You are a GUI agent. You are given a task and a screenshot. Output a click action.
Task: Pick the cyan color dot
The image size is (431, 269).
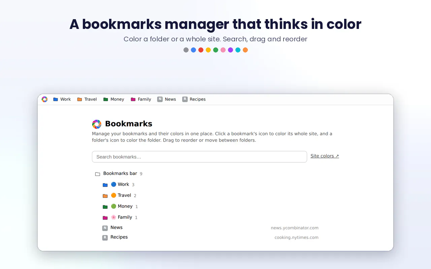coord(238,50)
